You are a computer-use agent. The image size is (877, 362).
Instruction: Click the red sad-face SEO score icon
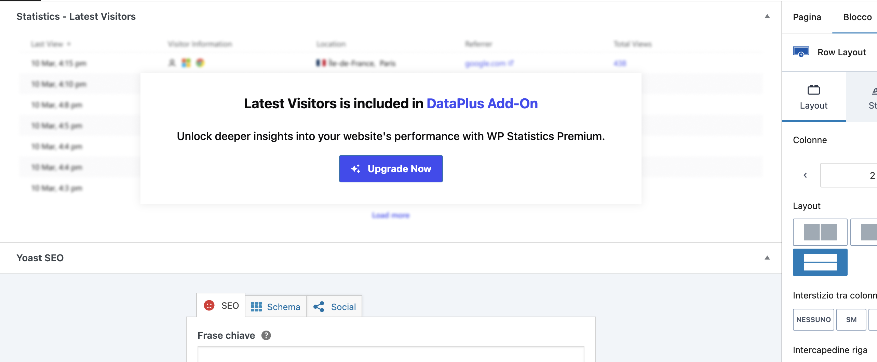[209, 305]
